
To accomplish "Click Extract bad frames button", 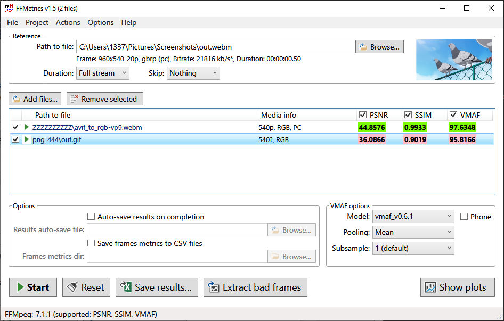I will tap(256, 287).
